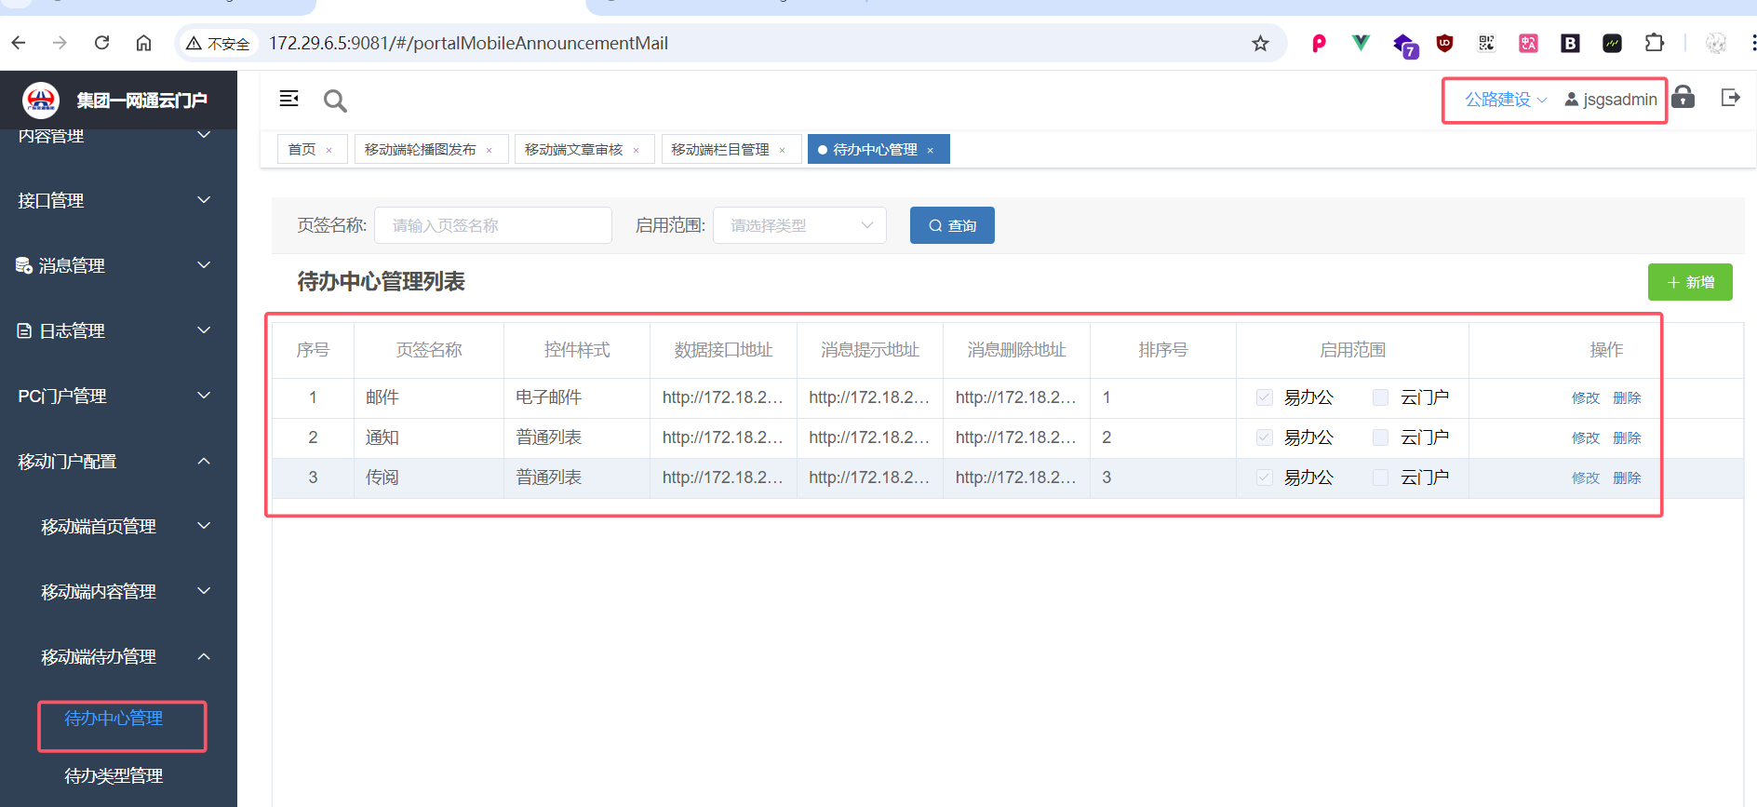The height and width of the screenshot is (807, 1757).
Task: Open the browser profile avatar
Action: (x=1716, y=43)
